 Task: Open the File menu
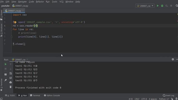point(2,2)
